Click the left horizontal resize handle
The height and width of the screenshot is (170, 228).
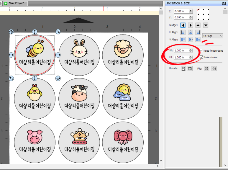(x=11, y=55)
